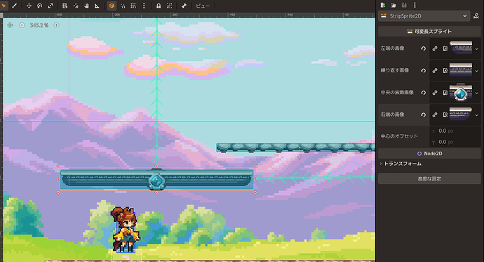
Task: Open the StripSprite2D node selector dropdown
Action: click(424, 15)
